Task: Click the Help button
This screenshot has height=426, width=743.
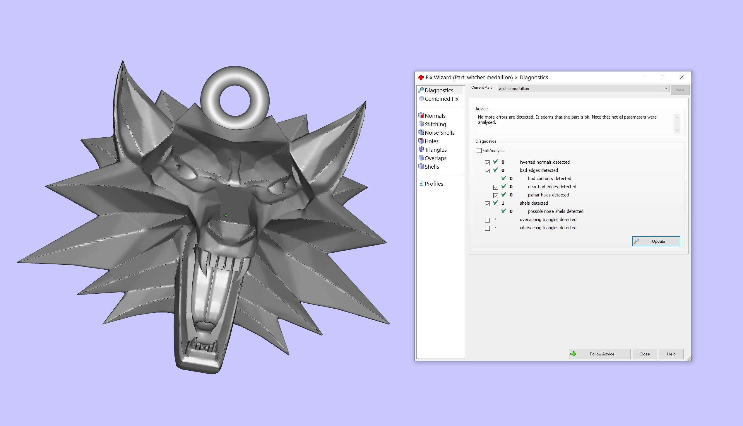Action: pyautogui.click(x=671, y=354)
